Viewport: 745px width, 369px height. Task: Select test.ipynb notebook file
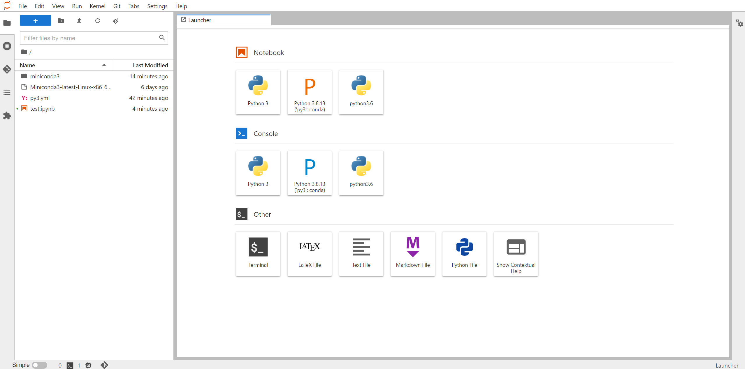tap(94, 109)
